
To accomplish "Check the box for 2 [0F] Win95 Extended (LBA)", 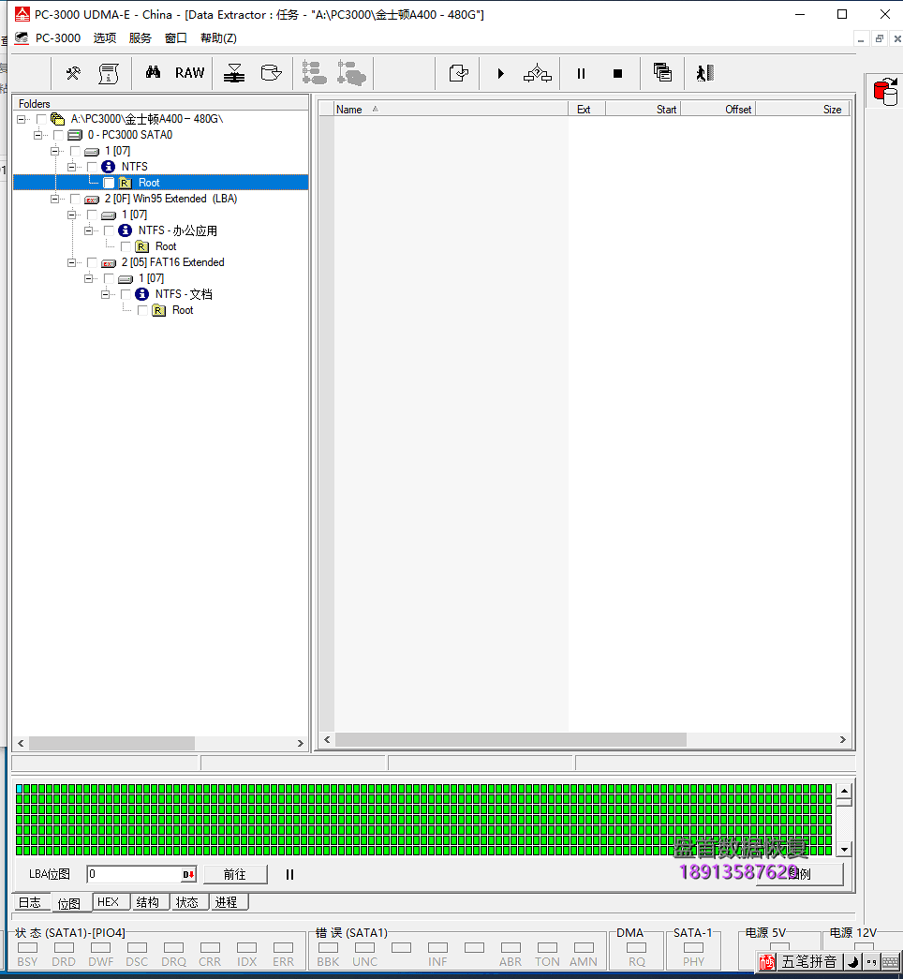I will coord(75,199).
